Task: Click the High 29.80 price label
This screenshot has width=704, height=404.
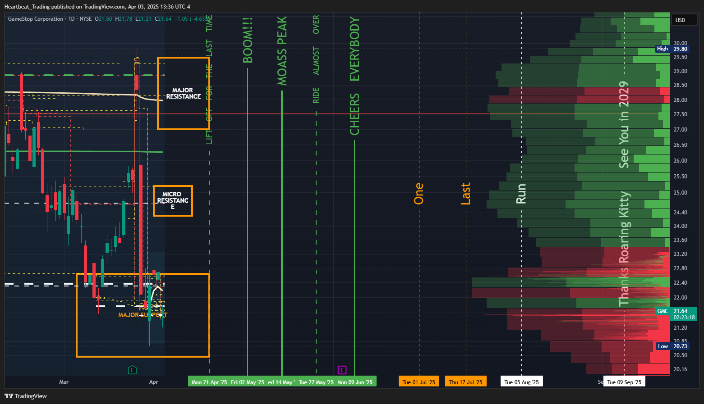Action: (x=672, y=49)
